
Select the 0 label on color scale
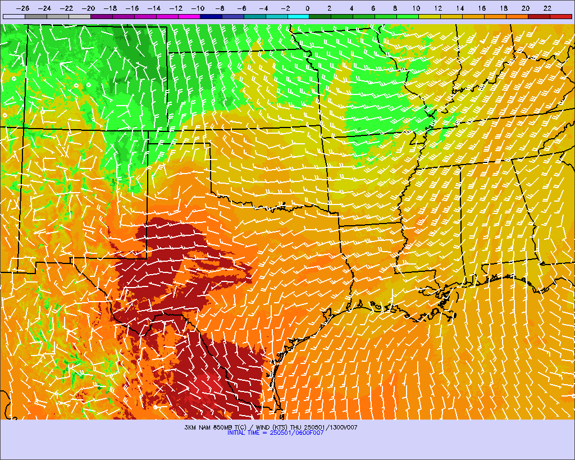coord(307,8)
